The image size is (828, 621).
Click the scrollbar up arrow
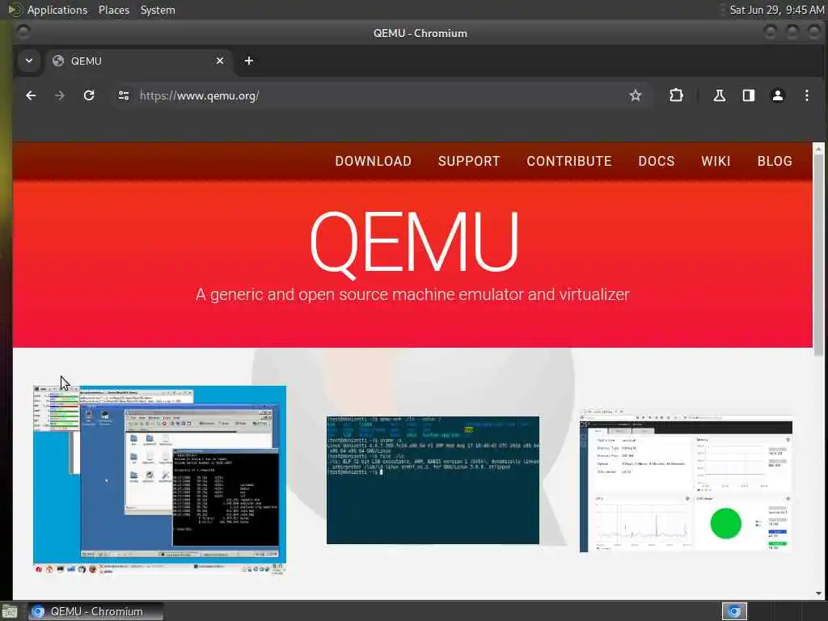point(818,147)
